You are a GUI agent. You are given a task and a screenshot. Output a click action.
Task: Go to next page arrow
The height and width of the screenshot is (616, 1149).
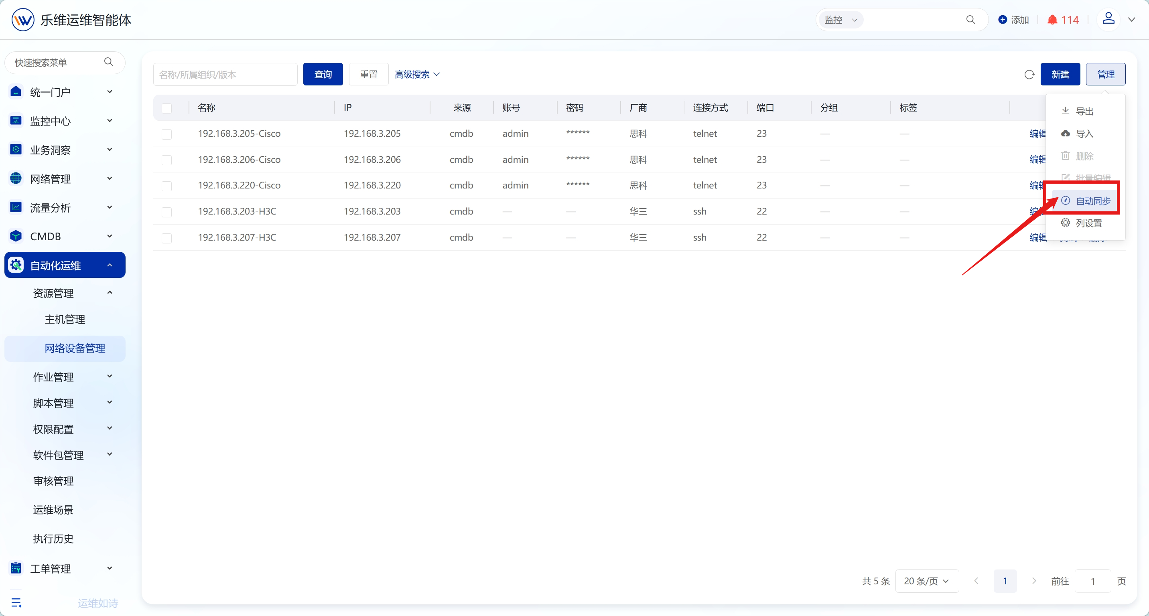tap(1034, 580)
